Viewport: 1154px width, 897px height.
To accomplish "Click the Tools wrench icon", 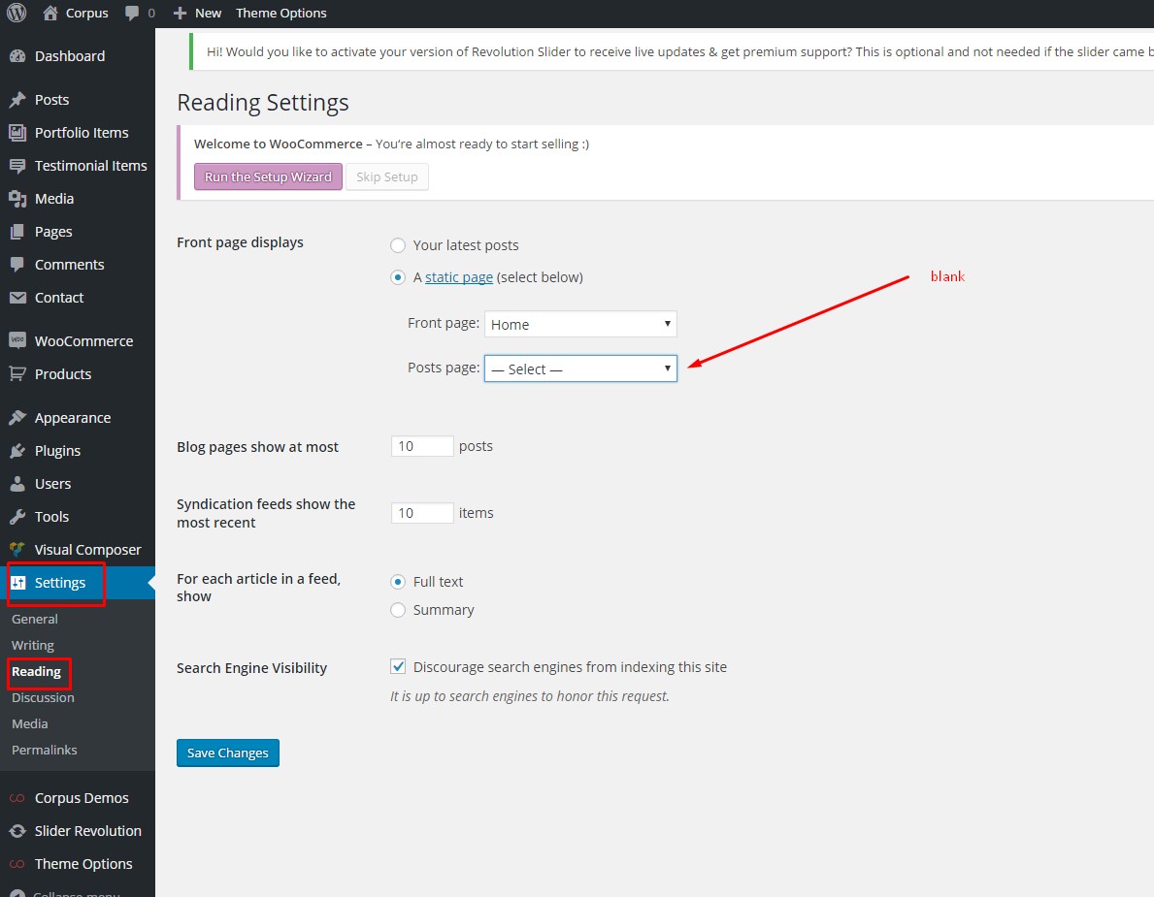I will click(17, 517).
